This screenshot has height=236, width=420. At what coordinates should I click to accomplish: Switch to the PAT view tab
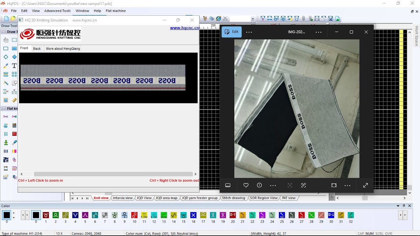(289, 198)
